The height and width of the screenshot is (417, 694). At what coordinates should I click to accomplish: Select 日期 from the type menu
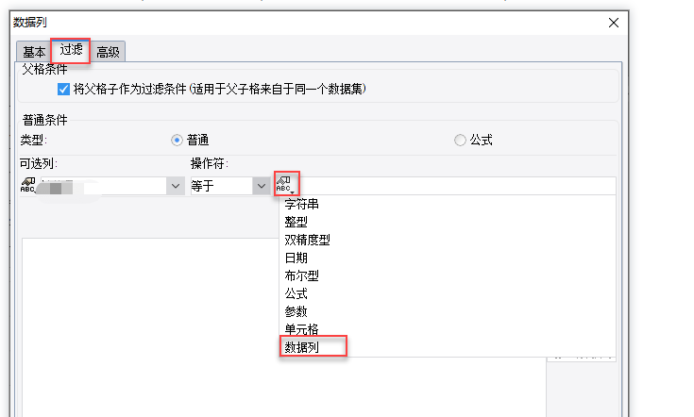(296, 258)
